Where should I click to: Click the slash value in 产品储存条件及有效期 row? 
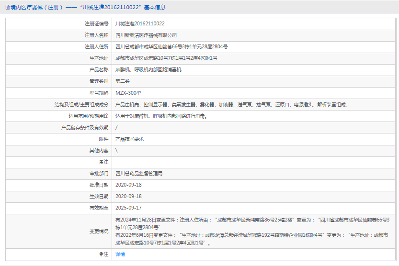tap(116, 128)
